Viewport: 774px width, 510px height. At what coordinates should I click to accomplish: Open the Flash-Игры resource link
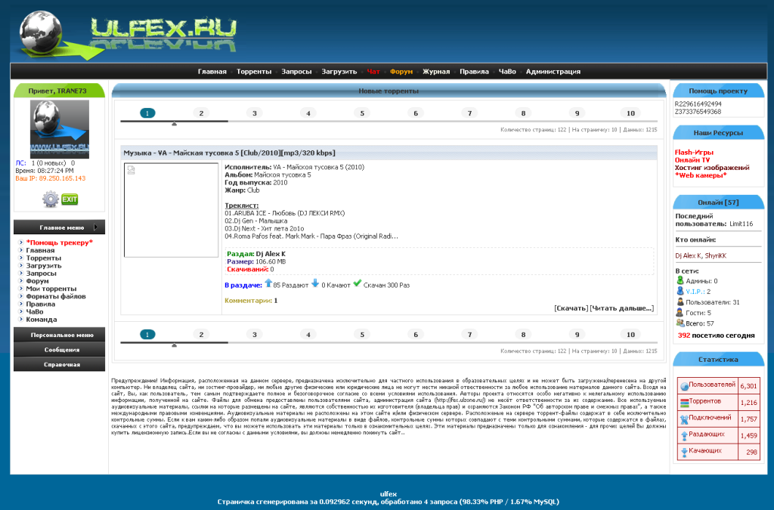[x=694, y=152]
